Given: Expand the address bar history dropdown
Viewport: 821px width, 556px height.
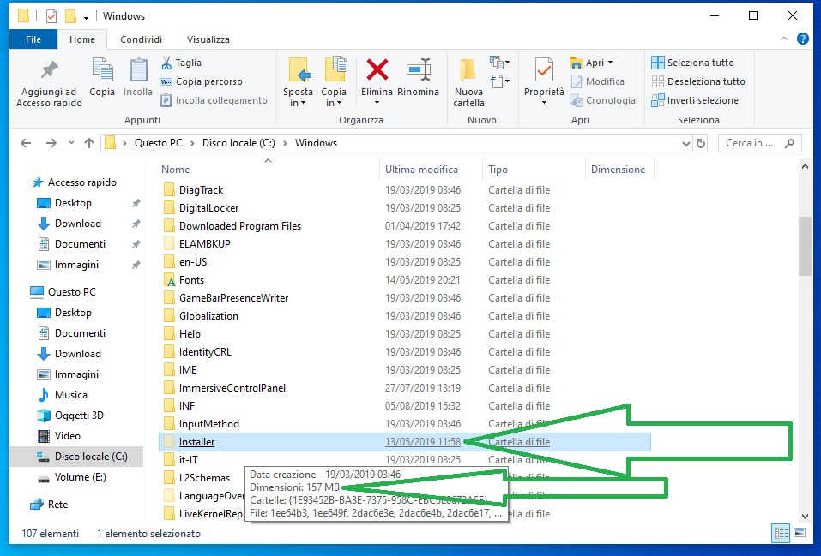Looking at the screenshot, I should [686, 143].
